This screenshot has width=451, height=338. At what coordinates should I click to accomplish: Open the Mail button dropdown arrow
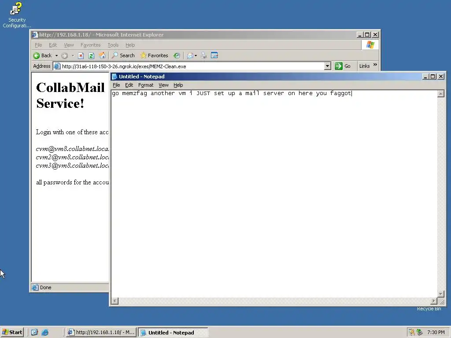pos(196,56)
